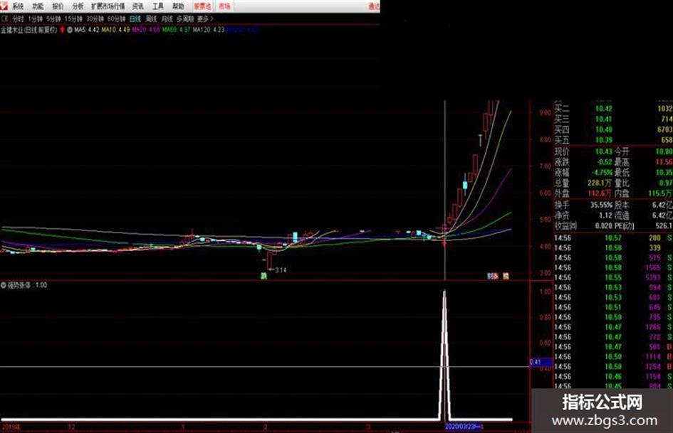Click the red application logo icon
Image resolution: width=673 pixels, height=433 pixels.
click(x=4, y=6)
